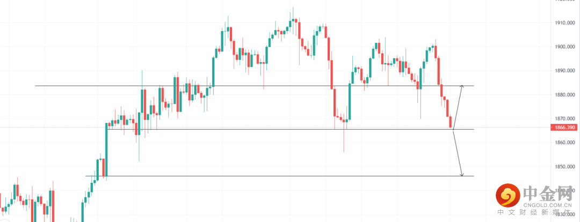The width and height of the screenshot is (580, 222).
Task: Select the lowest horizontal support line
Action: click(x=269, y=176)
